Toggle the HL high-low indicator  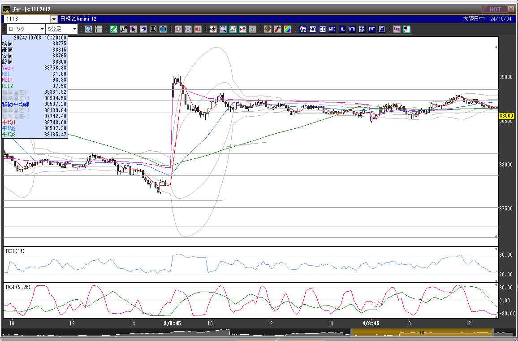pyautogui.click(x=342, y=29)
